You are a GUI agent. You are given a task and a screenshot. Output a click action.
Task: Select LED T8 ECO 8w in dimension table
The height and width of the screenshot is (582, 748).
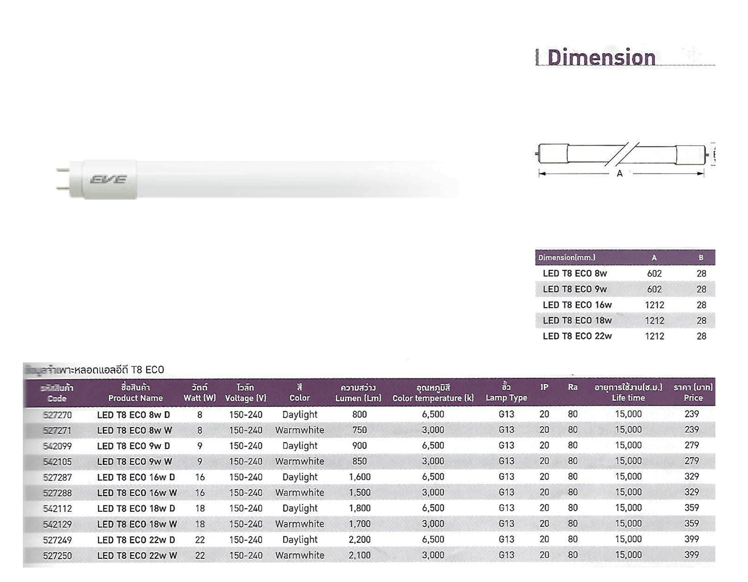point(575,274)
